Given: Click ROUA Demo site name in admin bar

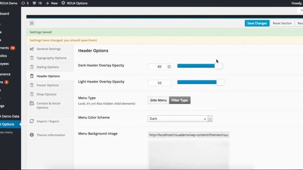Looking at the screenshot, I should tap(9, 3).
